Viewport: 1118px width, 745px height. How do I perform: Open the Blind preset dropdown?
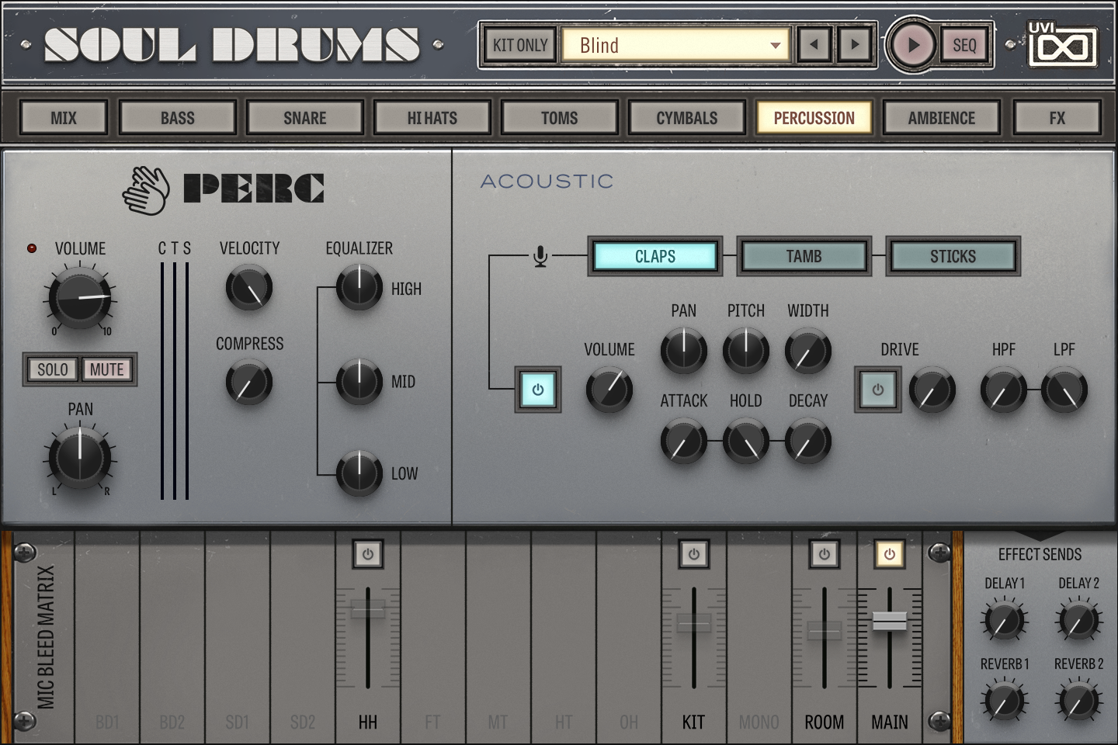coord(674,45)
